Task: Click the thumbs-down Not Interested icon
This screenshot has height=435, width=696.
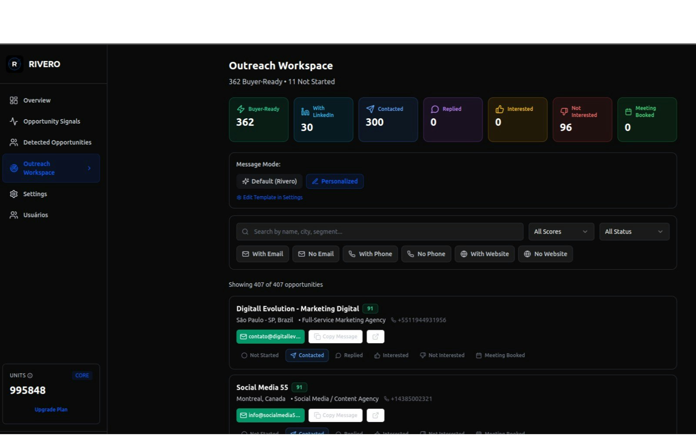Action: (564, 111)
